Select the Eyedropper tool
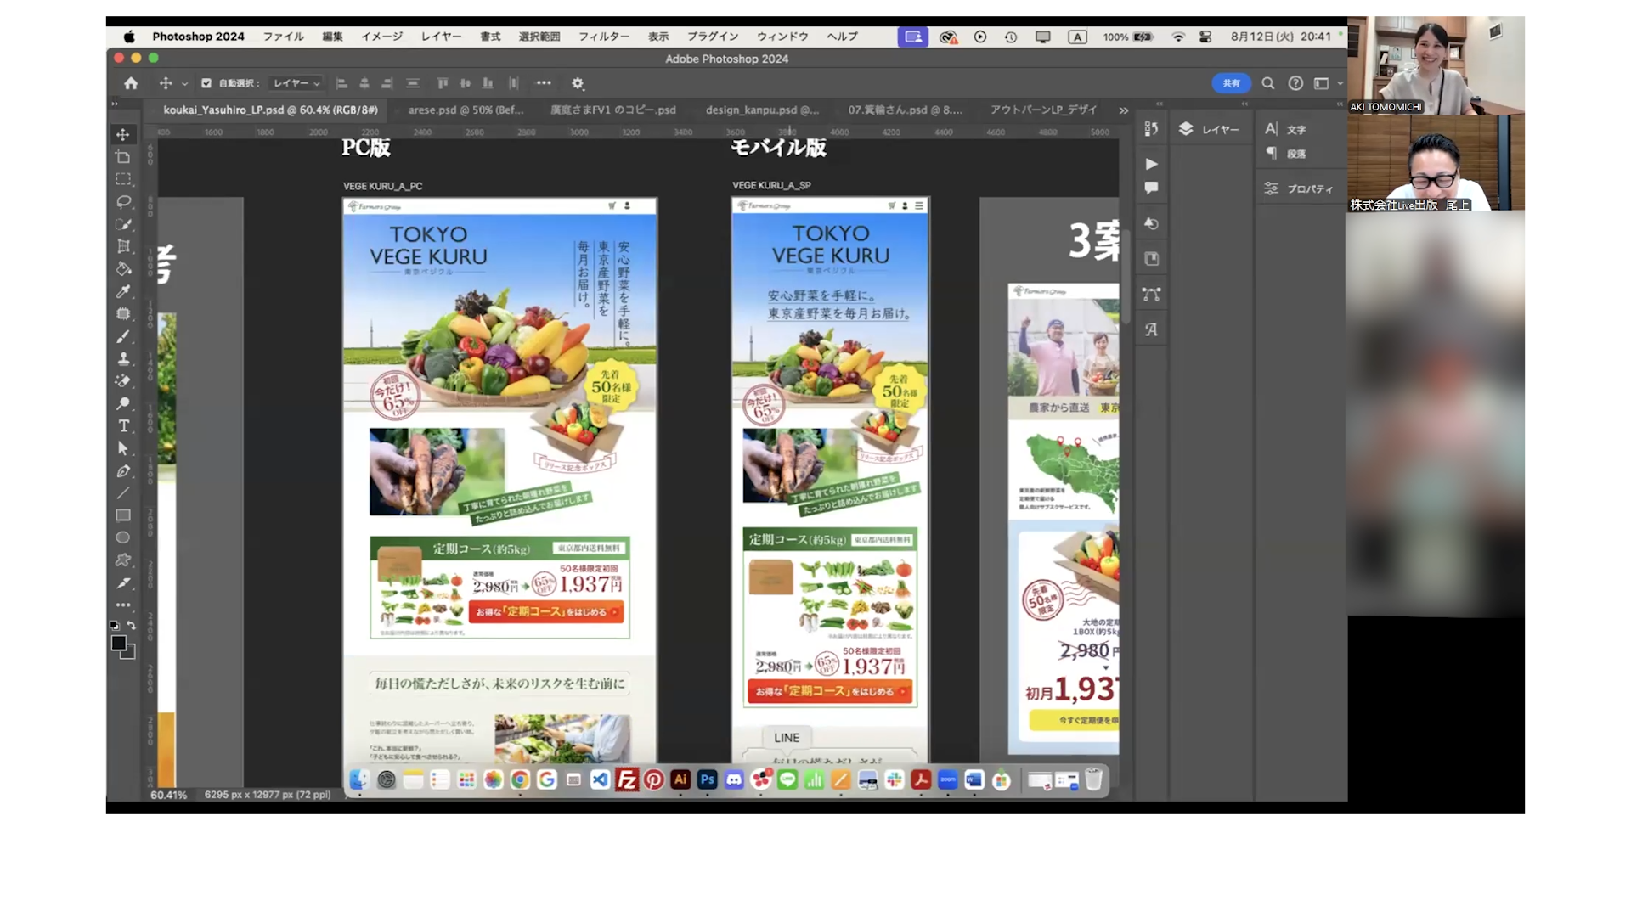1631x917 pixels. [123, 291]
